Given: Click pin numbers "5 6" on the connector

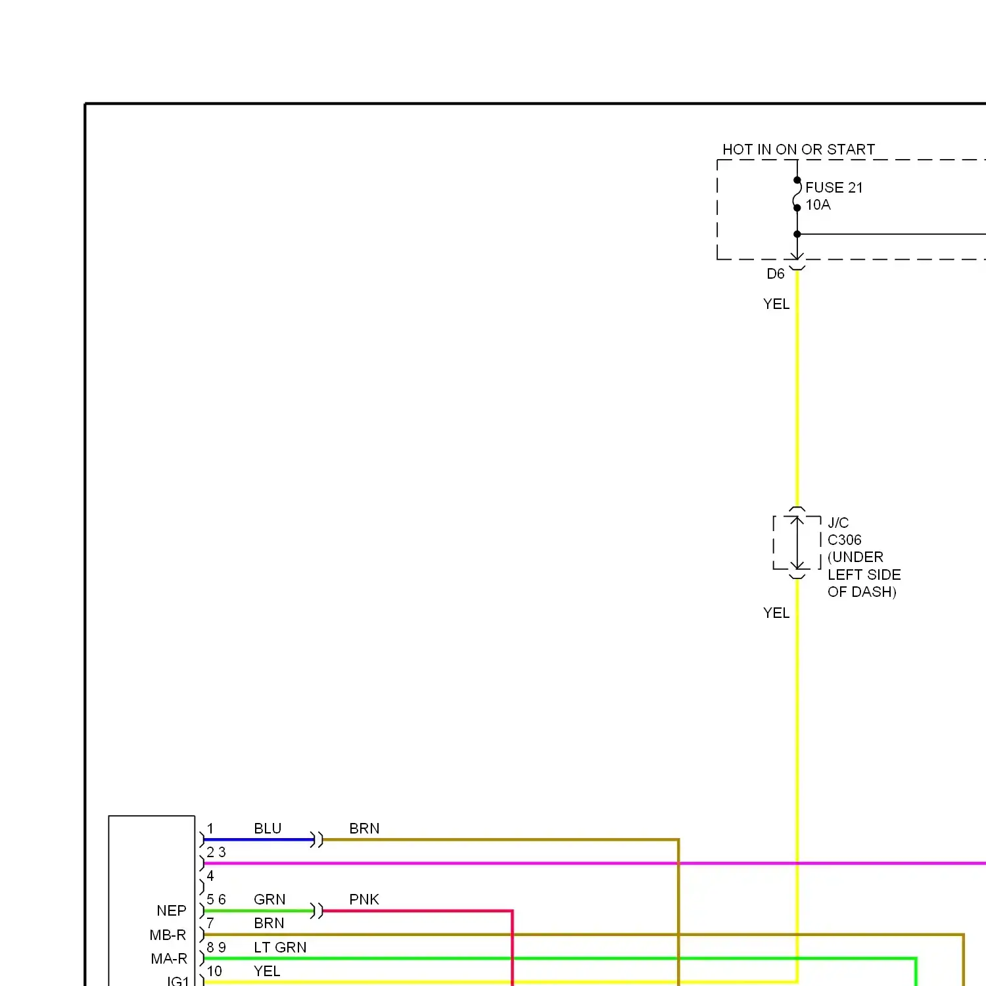Looking at the screenshot, I should click(216, 900).
